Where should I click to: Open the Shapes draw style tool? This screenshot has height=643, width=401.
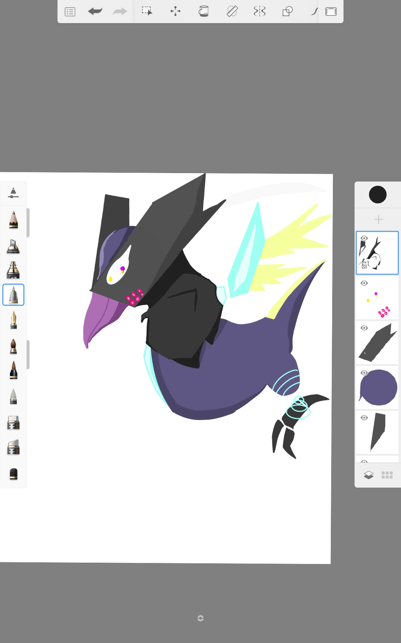tap(288, 11)
